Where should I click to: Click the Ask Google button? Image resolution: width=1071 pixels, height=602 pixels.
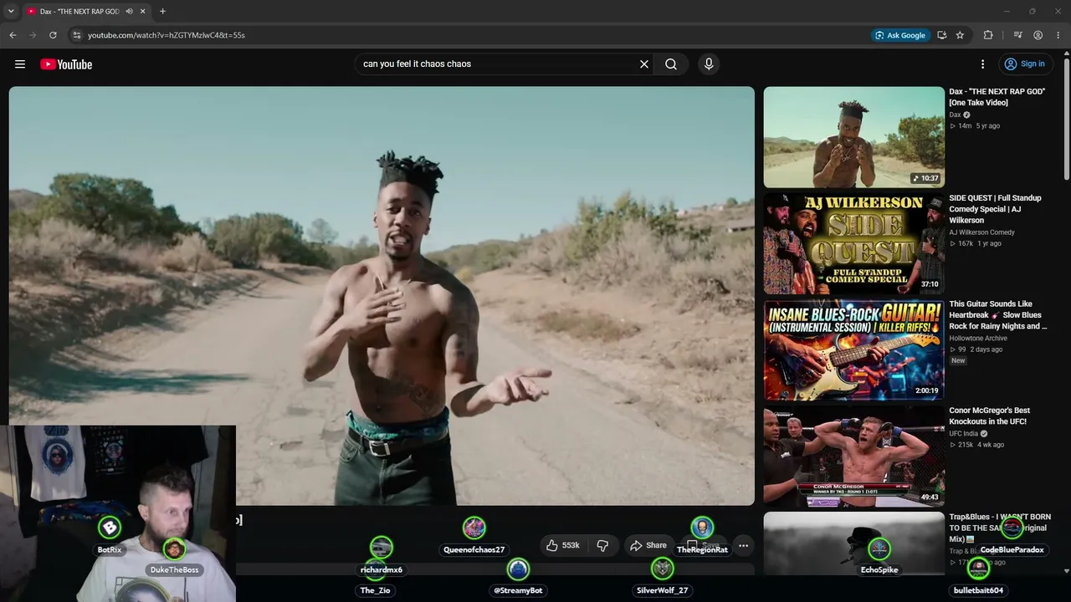(x=900, y=35)
